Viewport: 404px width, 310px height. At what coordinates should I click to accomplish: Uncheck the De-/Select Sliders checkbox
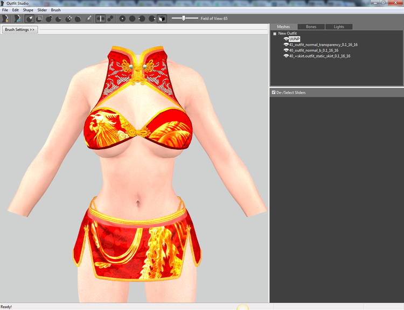[x=274, y=92]
